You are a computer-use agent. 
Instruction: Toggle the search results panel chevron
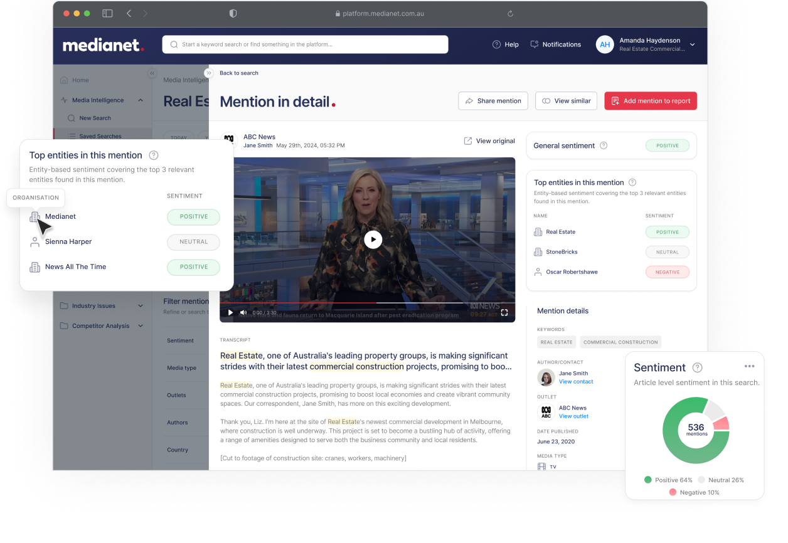pyautogui.click(x=209, y=73)
